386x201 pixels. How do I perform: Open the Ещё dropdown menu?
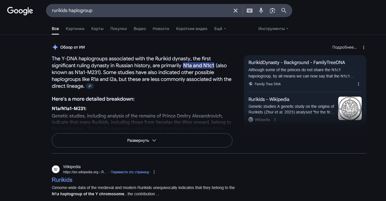[x=220, y=29]
